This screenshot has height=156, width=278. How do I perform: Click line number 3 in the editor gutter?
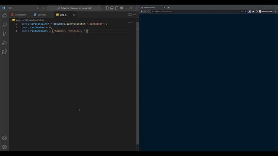[16, 31]
